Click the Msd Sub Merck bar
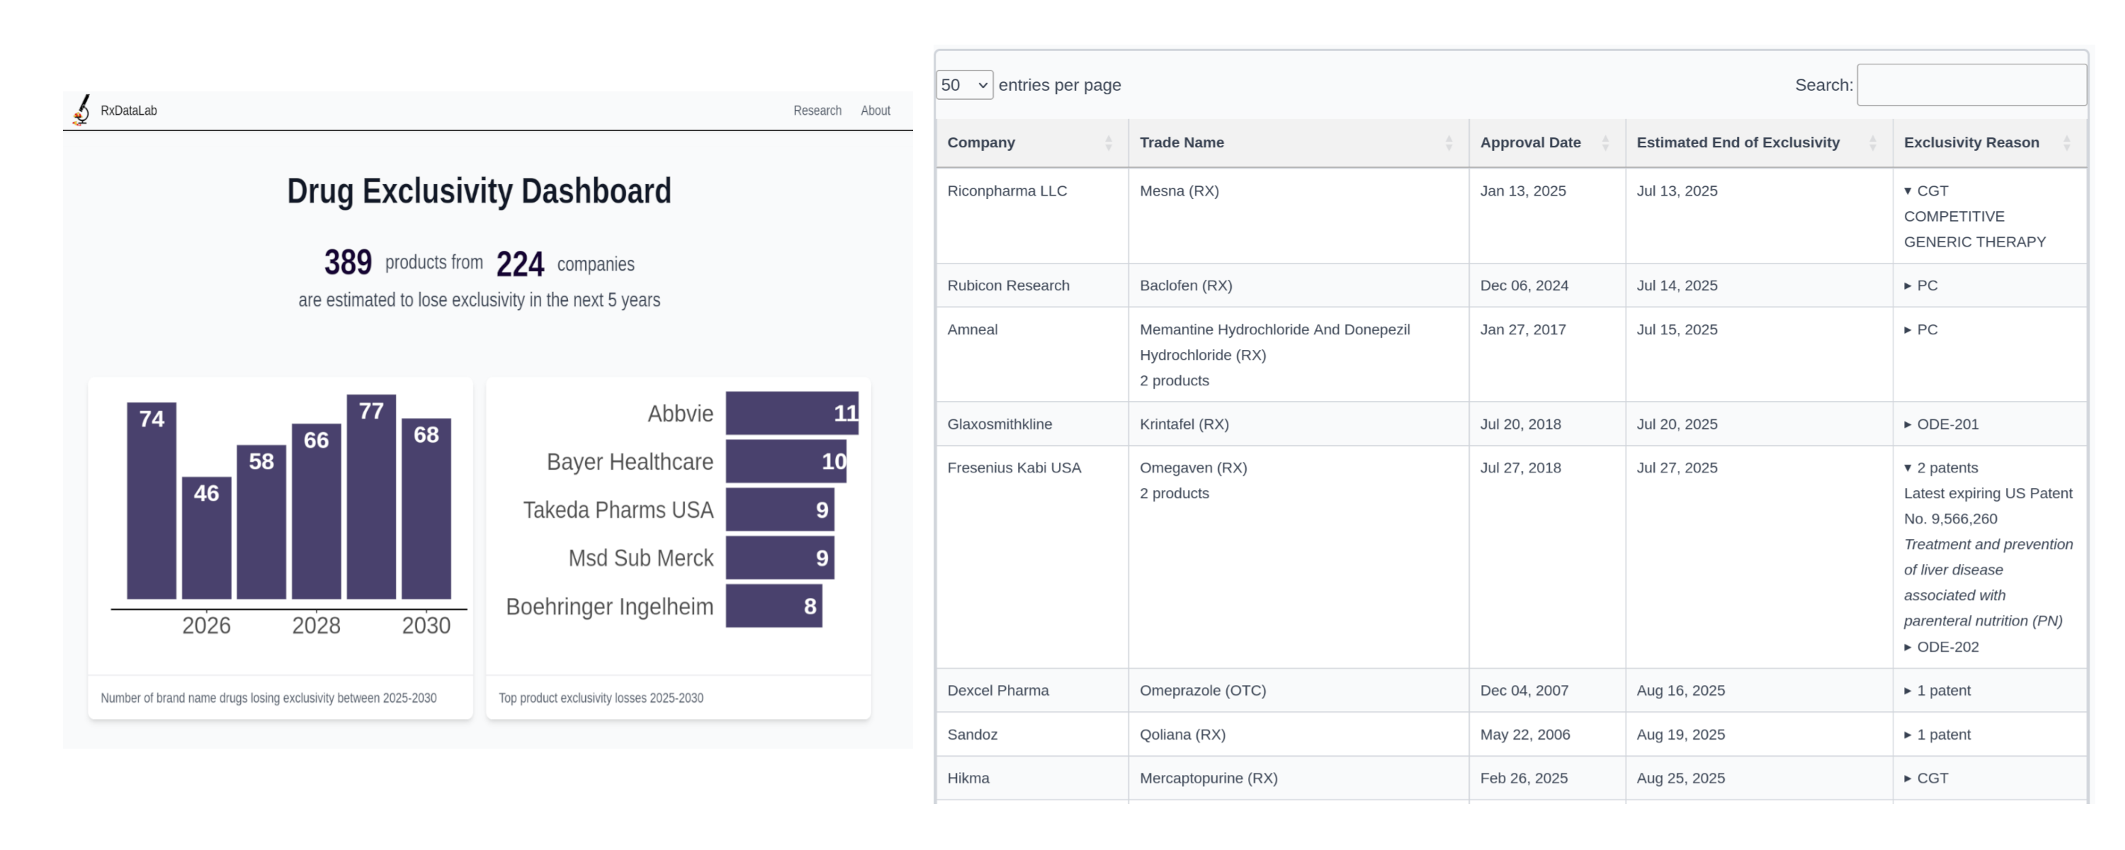2125x850 pixels. coord(781,558)
